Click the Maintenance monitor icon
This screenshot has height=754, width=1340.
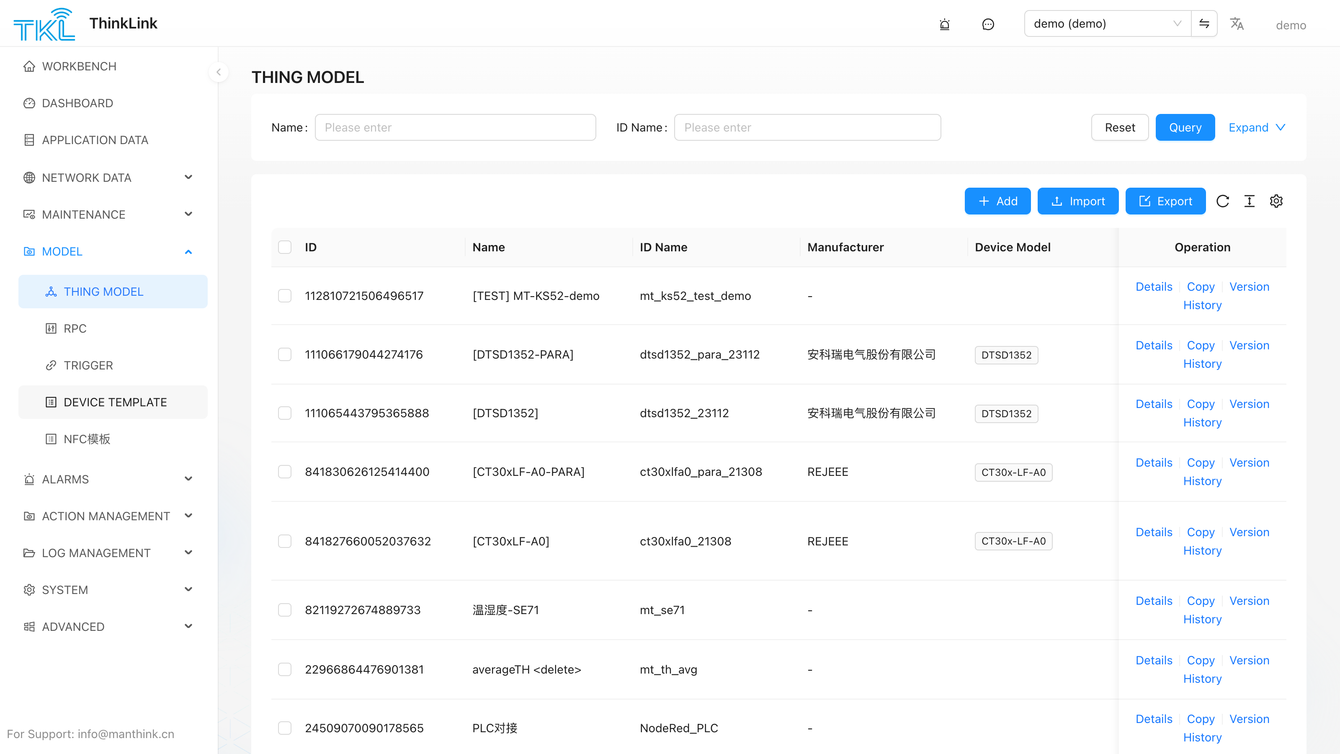[x=29, y=214]
